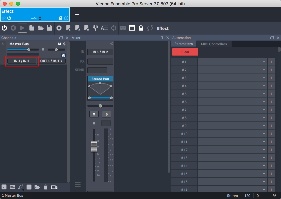Click the mixer strip pan slider knob
The image size is (281, 199).
tap(100, 106)
